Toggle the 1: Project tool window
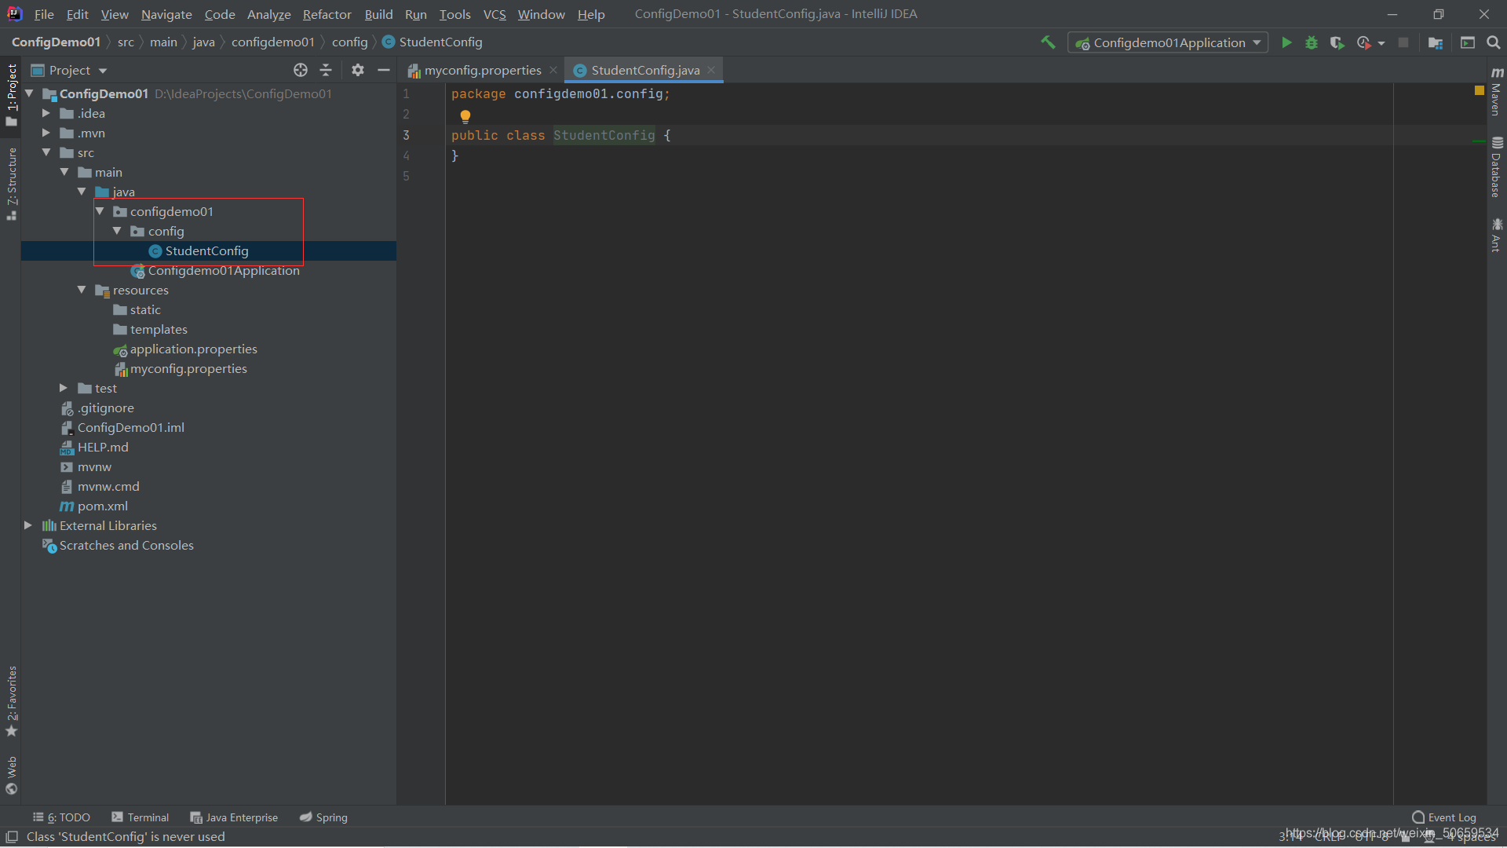The height and width of the screenshot is (848, 1507). tap(11, 94)
